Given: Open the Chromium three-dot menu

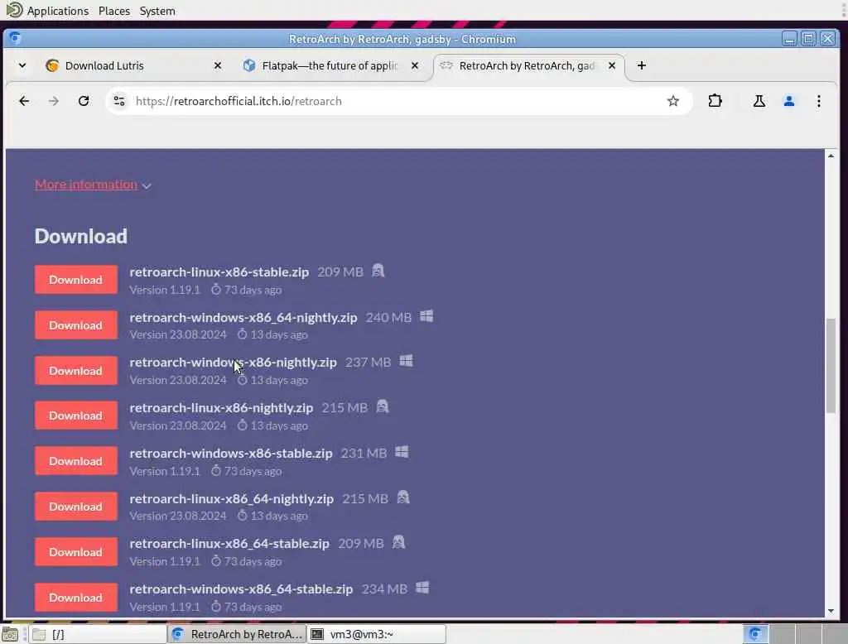Looking at the screenshot, I should [x=819, y=101].
